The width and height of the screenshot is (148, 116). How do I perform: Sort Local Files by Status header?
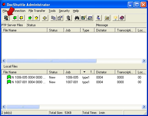coord(56,72)
